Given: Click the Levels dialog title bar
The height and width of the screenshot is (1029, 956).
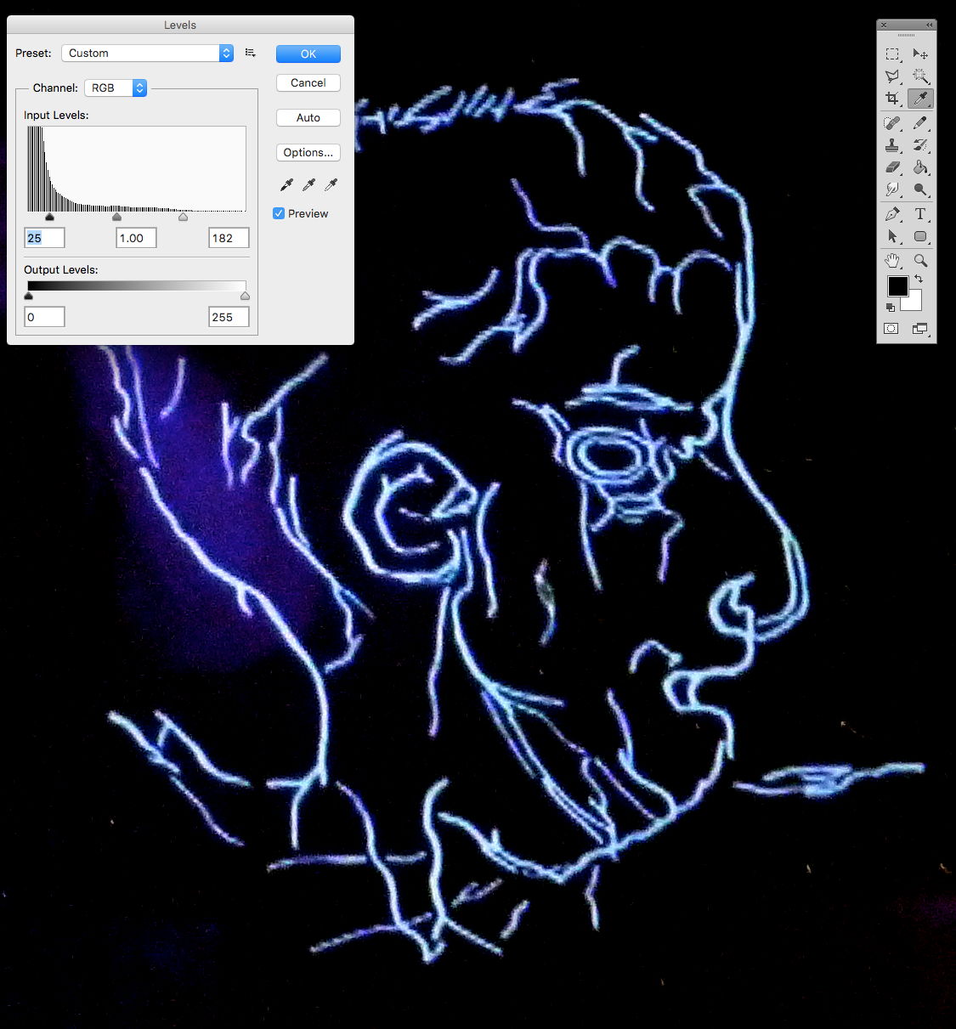Looking at the screenshot, I should click(x=180, y=25).
